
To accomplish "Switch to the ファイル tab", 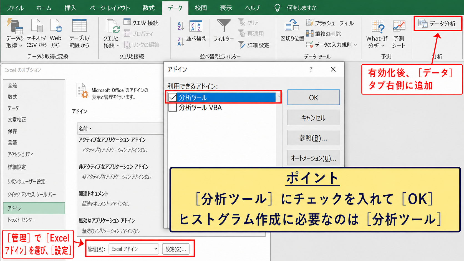I will coord(15,8).
